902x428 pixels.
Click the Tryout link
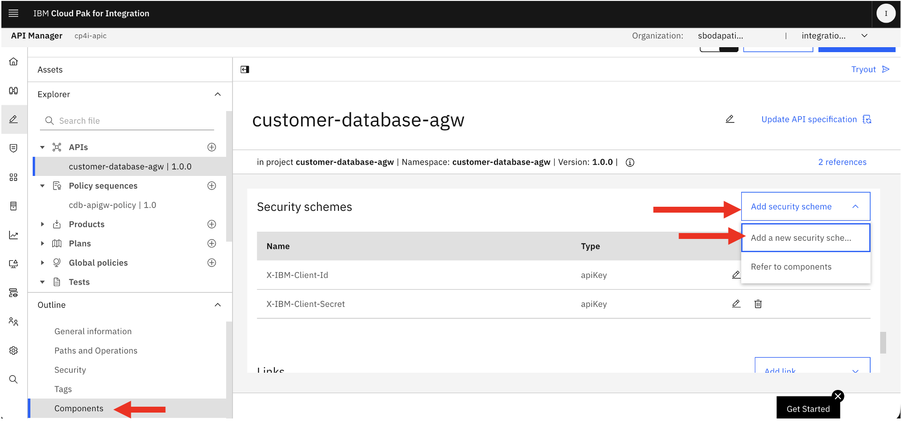870,69
